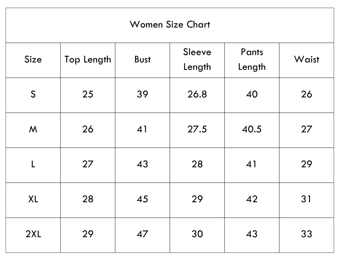344x258 pixels.
Task: Click the M size row label
Action: point(33,129)
